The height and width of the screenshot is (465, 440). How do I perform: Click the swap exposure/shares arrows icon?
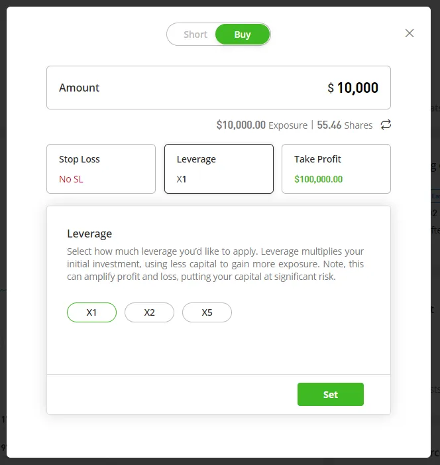[386, 125]
